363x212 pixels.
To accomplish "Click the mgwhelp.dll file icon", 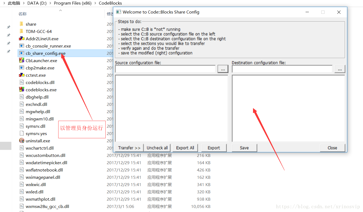I will point(22,112).
